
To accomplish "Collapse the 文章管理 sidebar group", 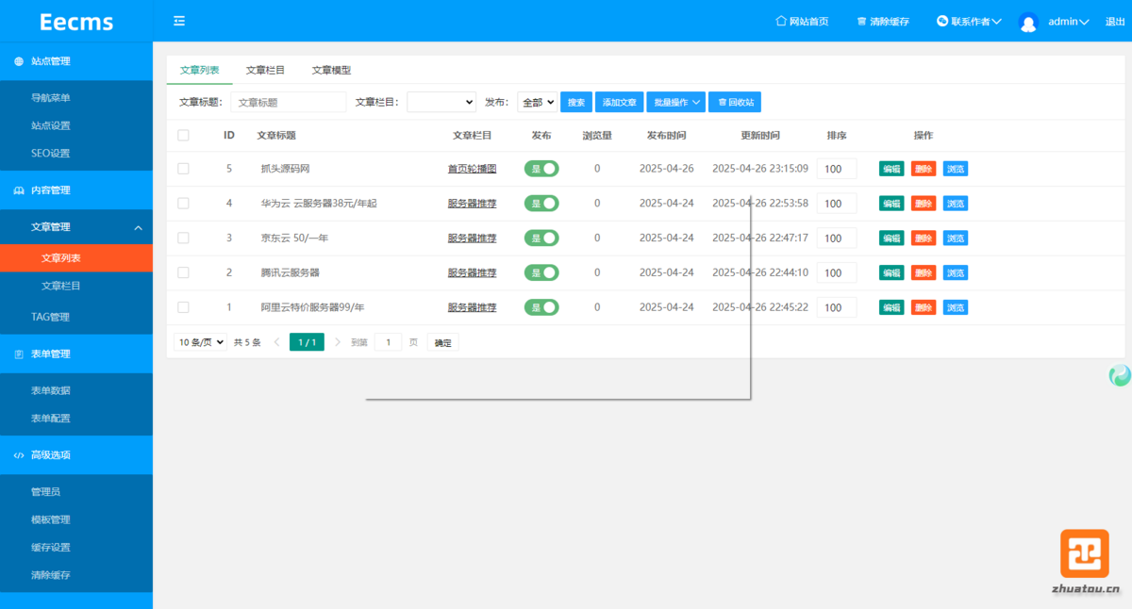I will 76,227.
